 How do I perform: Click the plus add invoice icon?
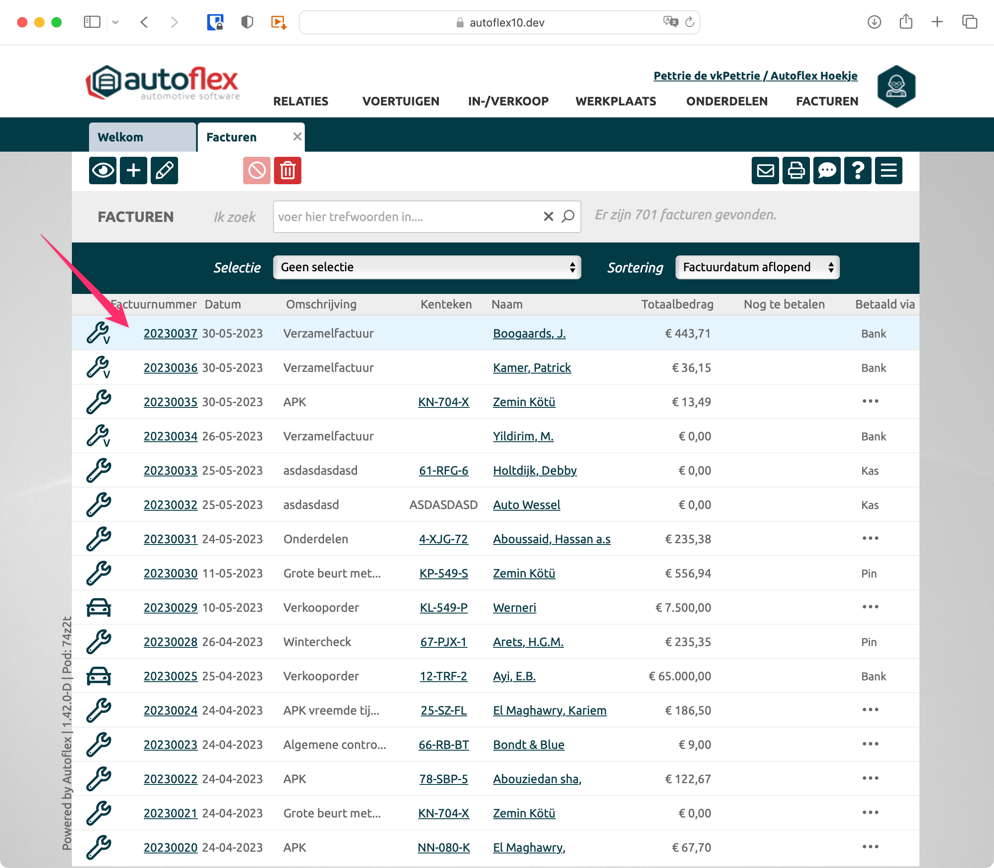point(134,171)
